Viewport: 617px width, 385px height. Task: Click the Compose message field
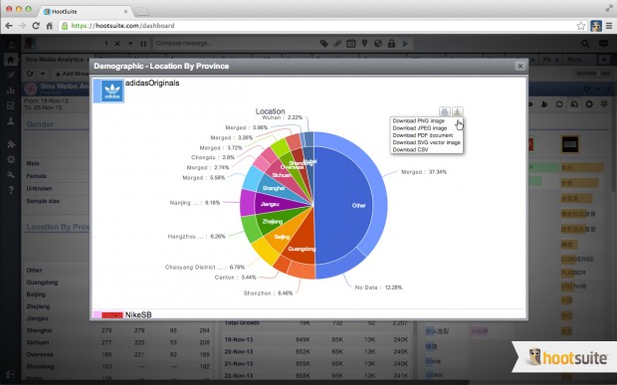(235, 44)
